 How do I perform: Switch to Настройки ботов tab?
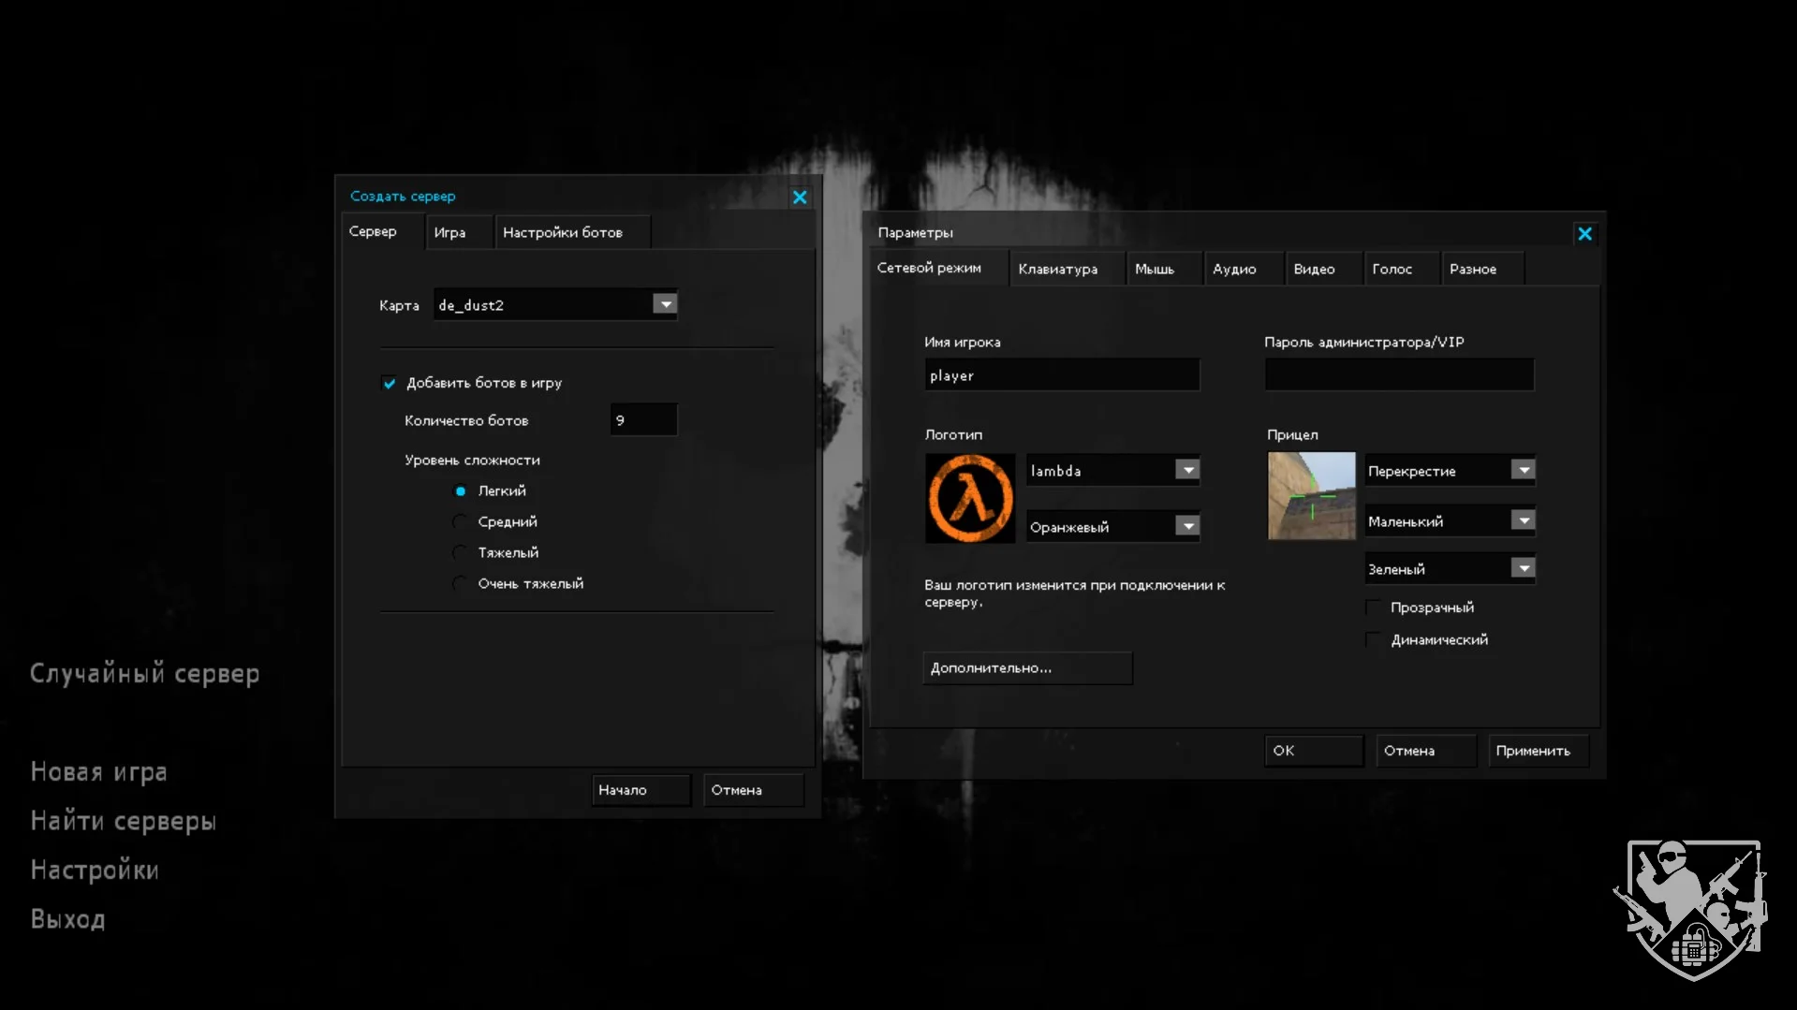[x=563, y=232]
